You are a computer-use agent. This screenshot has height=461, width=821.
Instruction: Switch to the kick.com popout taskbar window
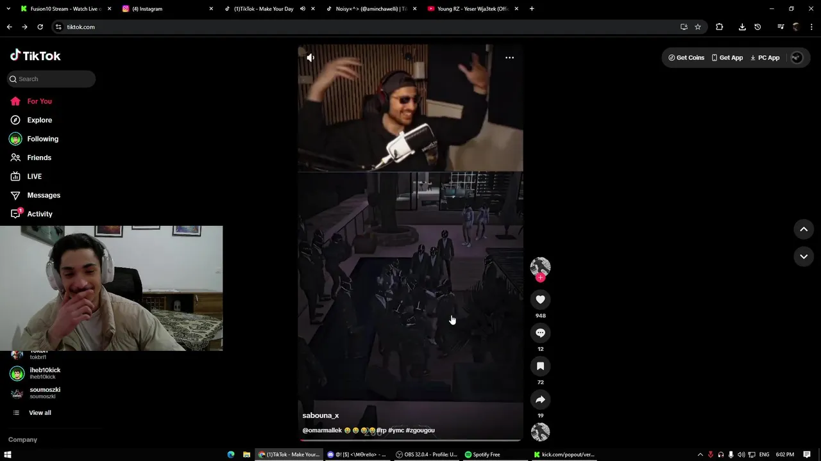point(564,455)
